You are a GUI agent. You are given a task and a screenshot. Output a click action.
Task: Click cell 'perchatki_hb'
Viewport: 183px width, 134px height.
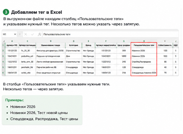click(x=27, y=67)
